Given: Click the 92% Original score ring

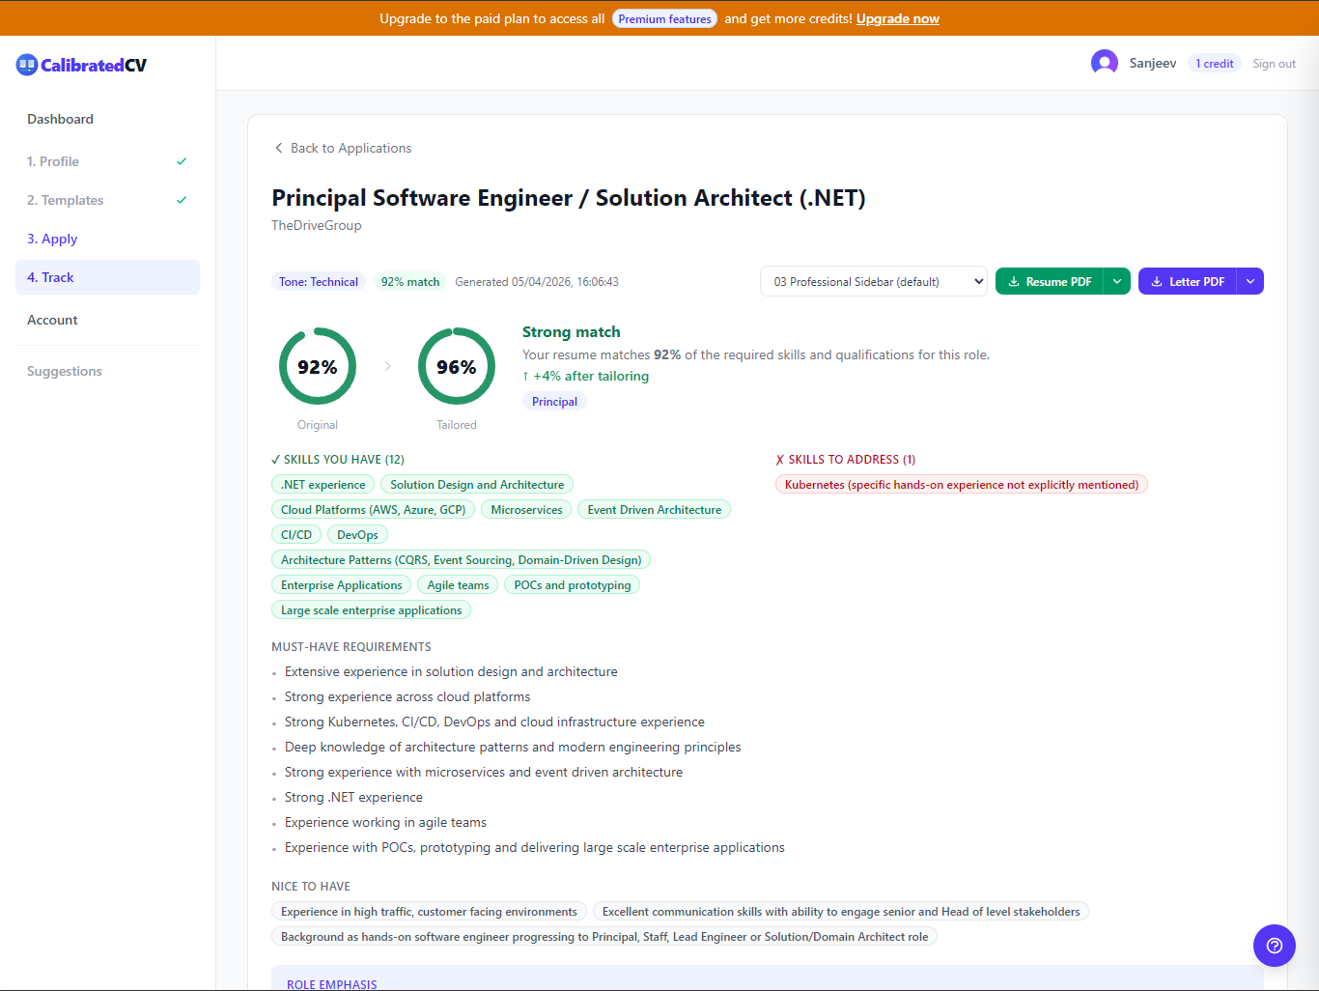Looking at the screenshot, I should (318, 366).
